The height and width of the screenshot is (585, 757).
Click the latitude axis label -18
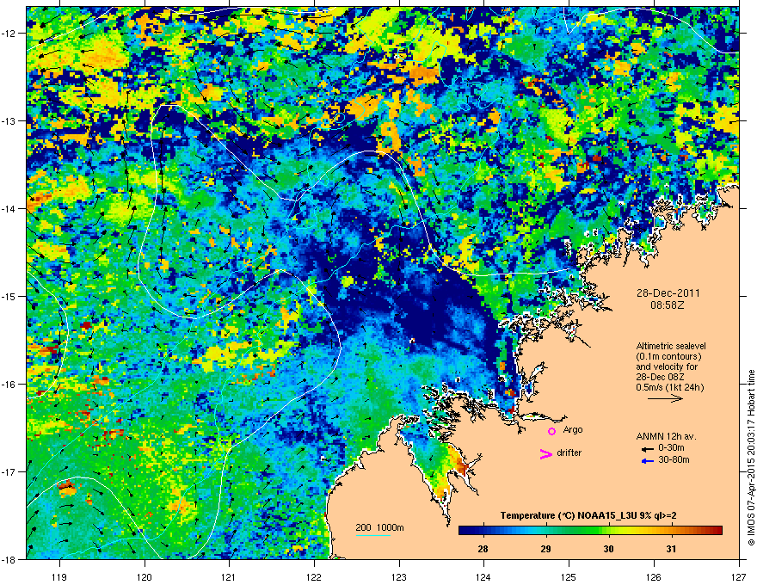click(x=9, y=559)
